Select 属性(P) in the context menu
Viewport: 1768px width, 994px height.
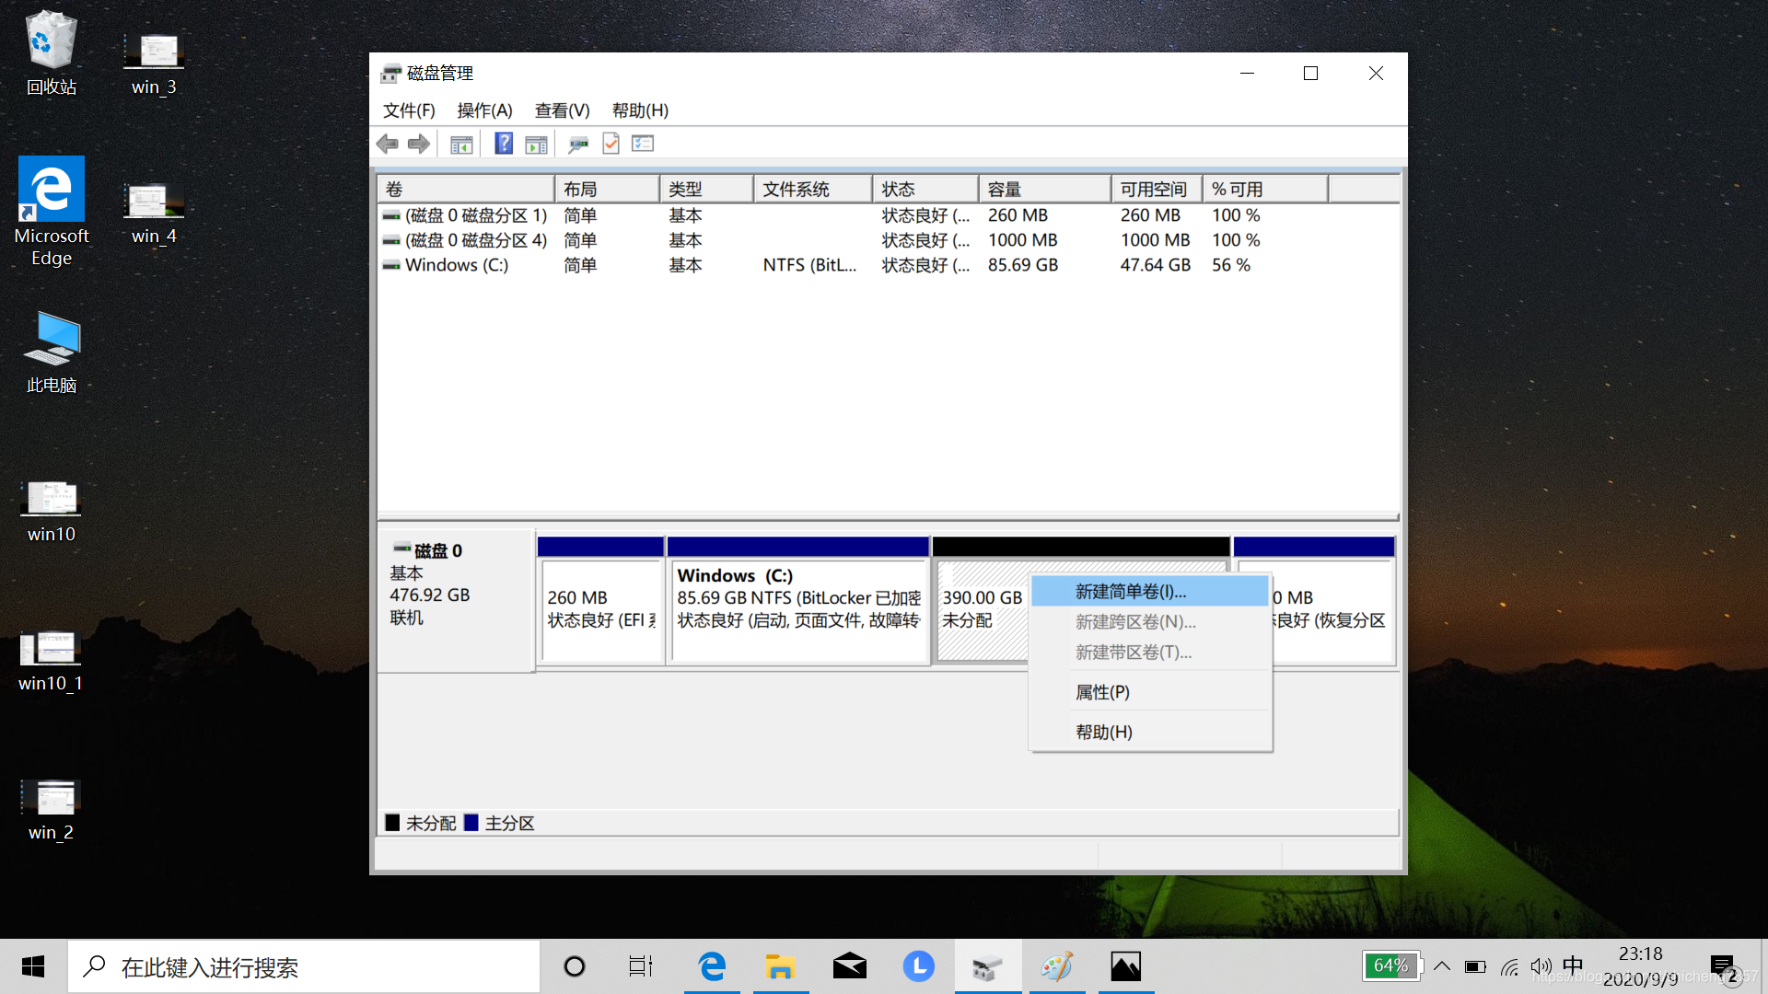pos(1102,692)
